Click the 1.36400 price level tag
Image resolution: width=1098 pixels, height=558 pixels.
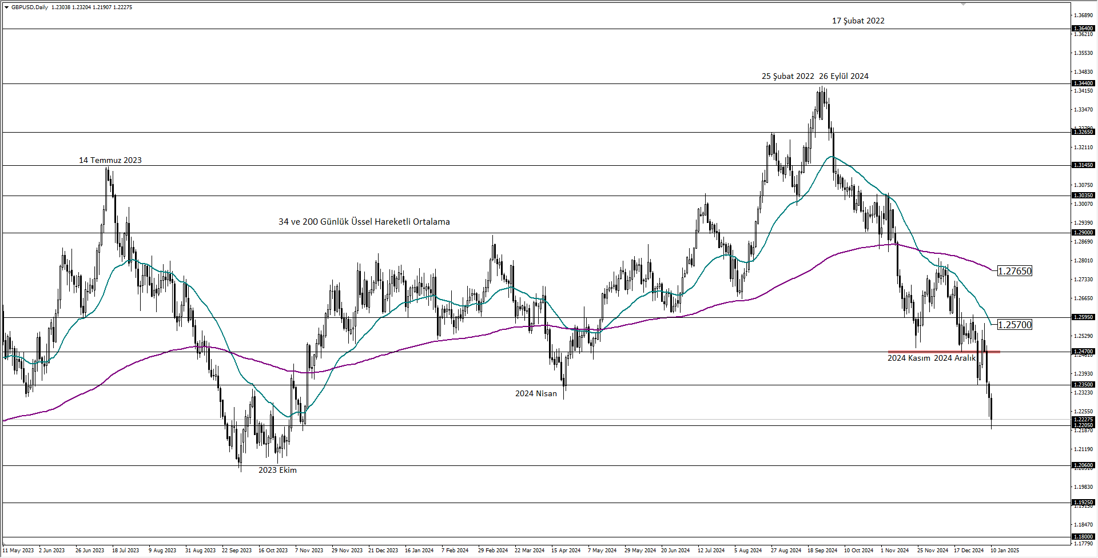point(1083,29)
